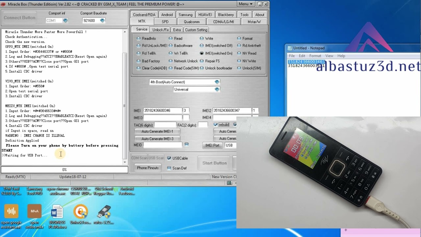This screenshot has width=421, height=237.
Task: Toggle the USBCable checkbox
Action: coord(169,158)
